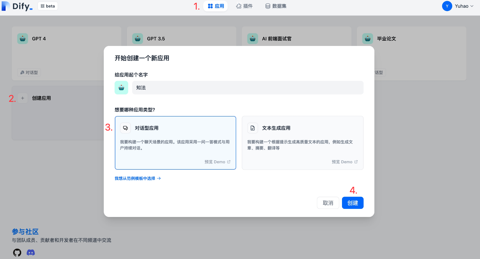Click the 对话型 tag on the GPT 4 card
480x259 pixels.
[x=29, y=72]
